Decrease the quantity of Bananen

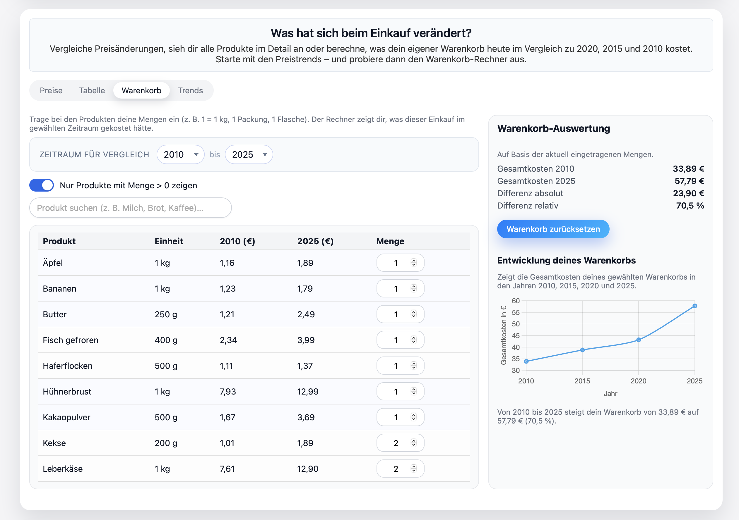414,291
